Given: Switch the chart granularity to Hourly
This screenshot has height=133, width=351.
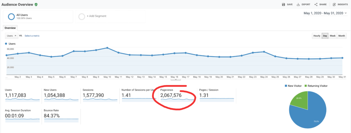Looking at the screenshot, I should point(317,36).
